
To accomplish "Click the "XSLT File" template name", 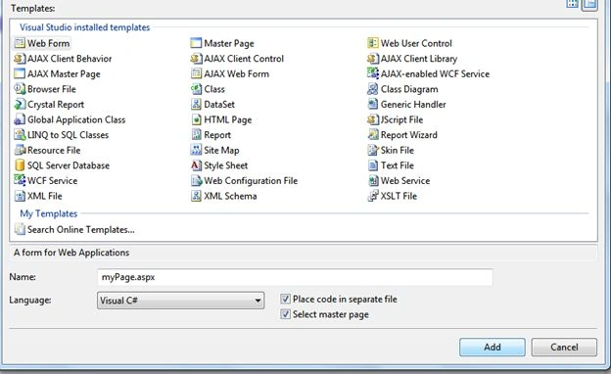I will point(399,196).
